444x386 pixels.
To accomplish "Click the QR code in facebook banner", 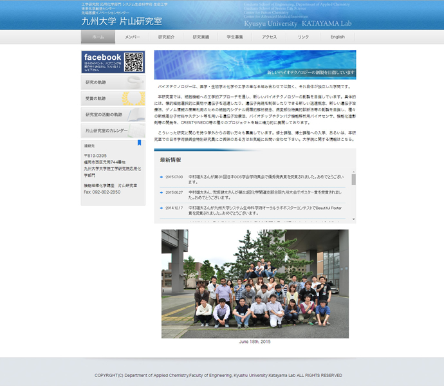I will click(134, 62).
